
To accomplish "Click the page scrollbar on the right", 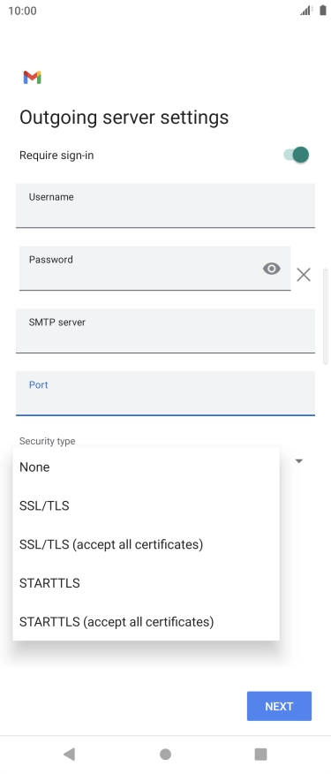I will pos(325,316).
